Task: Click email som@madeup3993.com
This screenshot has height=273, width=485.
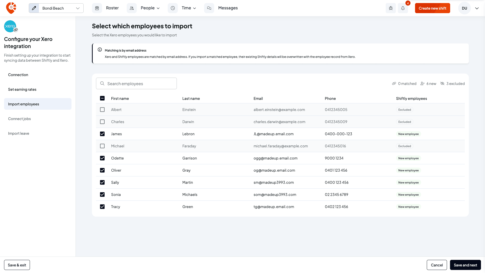Action: click(x=275, y=194)
